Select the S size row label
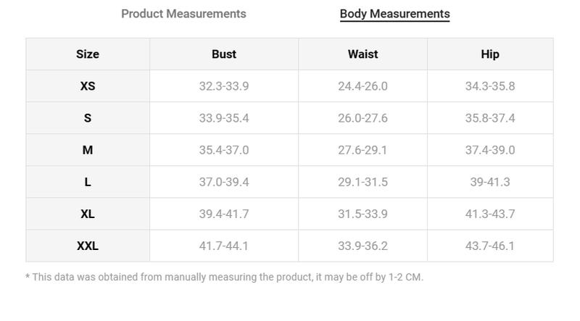The height and width of the screenshot is (321, 580). [88, 118]
